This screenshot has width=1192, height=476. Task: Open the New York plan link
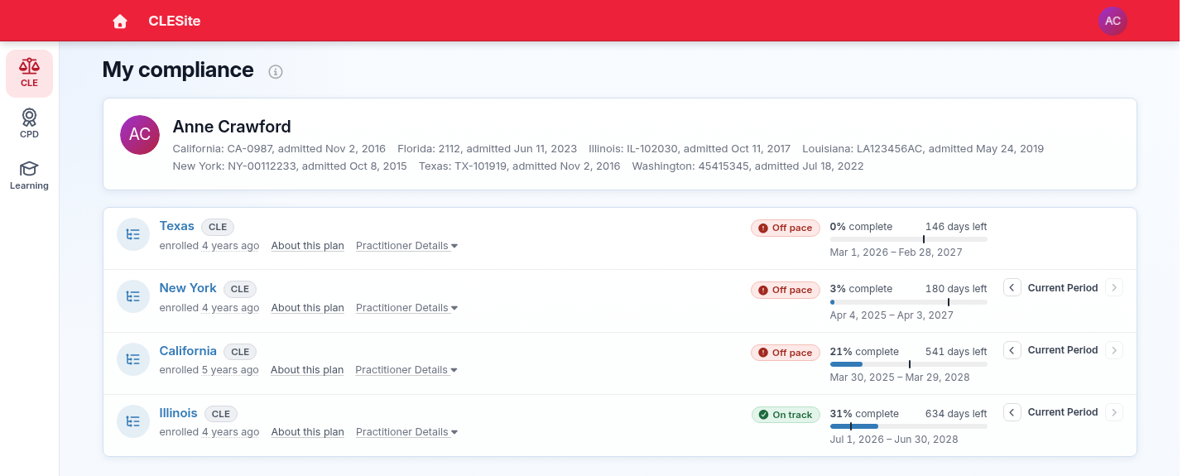tap(188, 288)
